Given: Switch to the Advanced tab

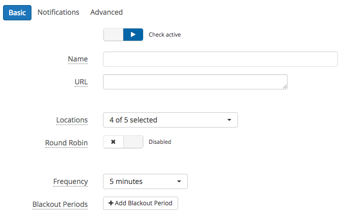Looking at the screenshot, I should click(107, 12).
